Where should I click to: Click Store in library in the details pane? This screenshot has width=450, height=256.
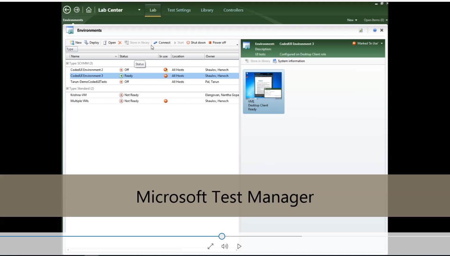[258, 61]
